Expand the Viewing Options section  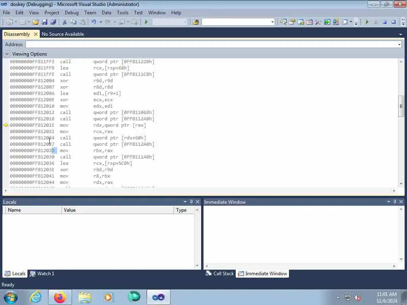[x=7, y=54]
